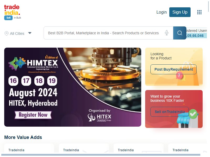This screenshot has height=157, width=210.
Task: Click the store illustration with green checkmark
Action: (187, 119)
